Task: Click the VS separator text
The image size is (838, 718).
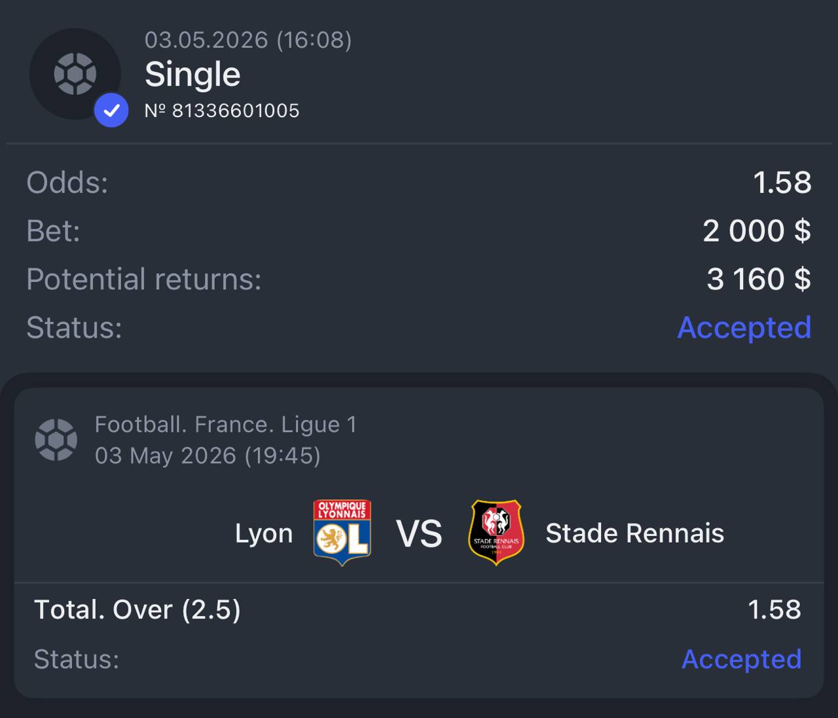Action: click(x=419, y=533)
